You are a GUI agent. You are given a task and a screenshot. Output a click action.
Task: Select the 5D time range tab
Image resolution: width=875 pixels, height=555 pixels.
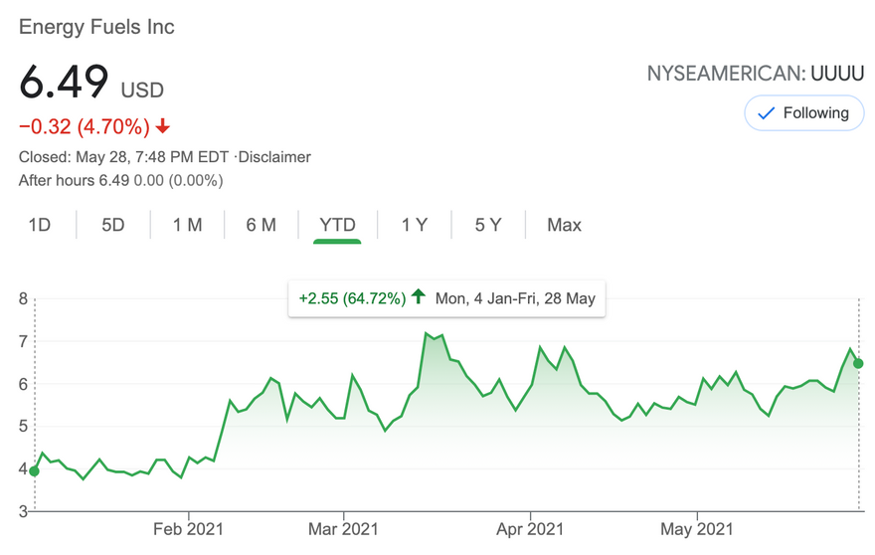click(112, 225)
